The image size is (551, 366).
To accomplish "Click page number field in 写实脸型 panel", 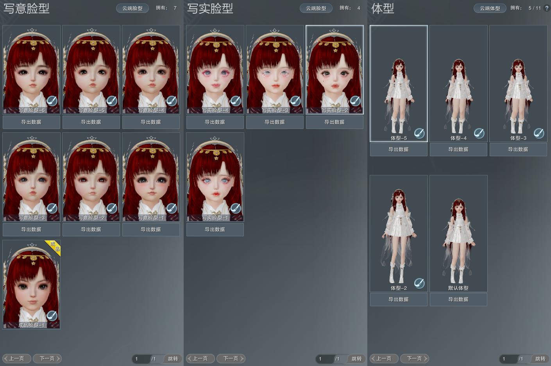I will [325, 359].
